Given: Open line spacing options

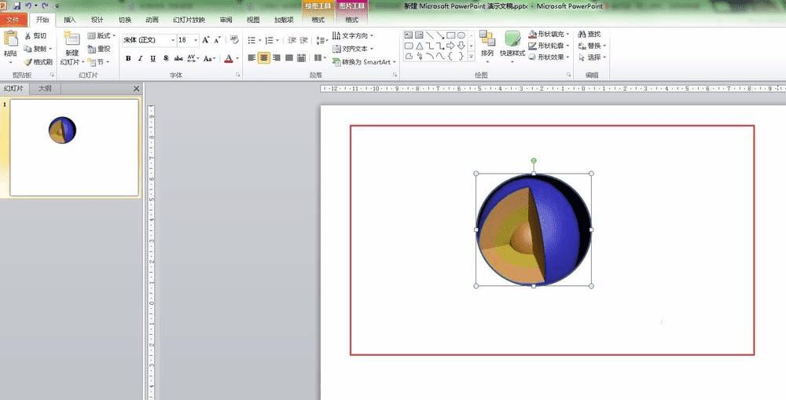Looking at the screenshot, I should 321,40.
